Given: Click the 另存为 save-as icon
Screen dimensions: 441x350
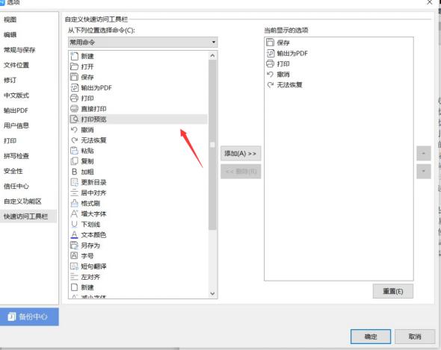Looking at the screenshot, I should (x=74, y=246).
